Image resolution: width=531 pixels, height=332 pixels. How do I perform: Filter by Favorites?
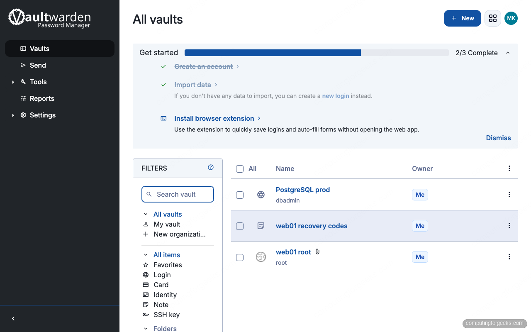[168, 265]
